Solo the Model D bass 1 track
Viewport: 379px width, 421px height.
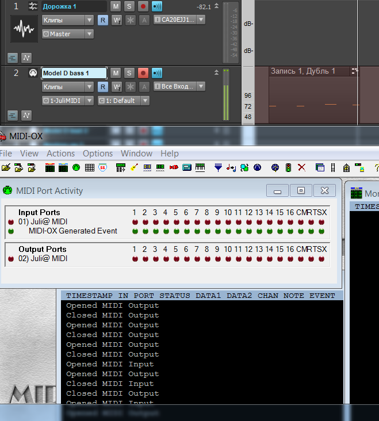[129, 73]
